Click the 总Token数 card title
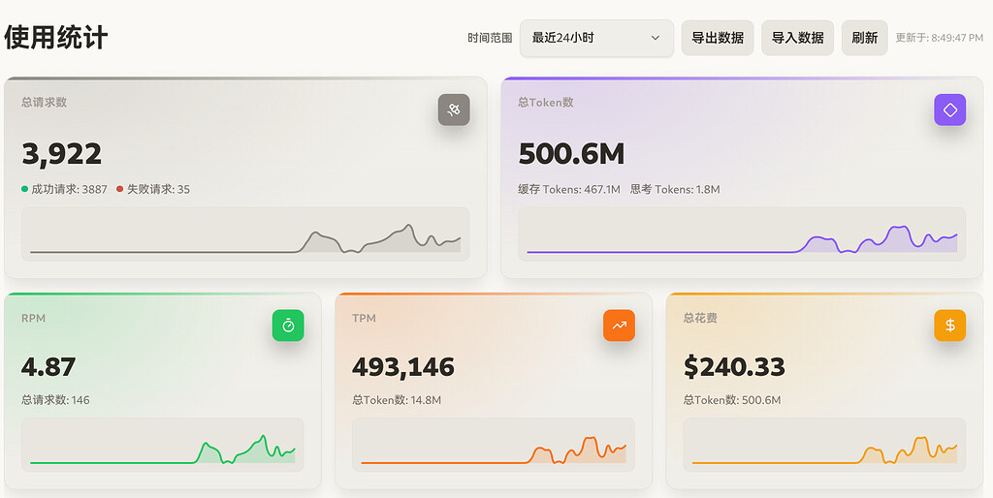 click(x=546, y=102)
